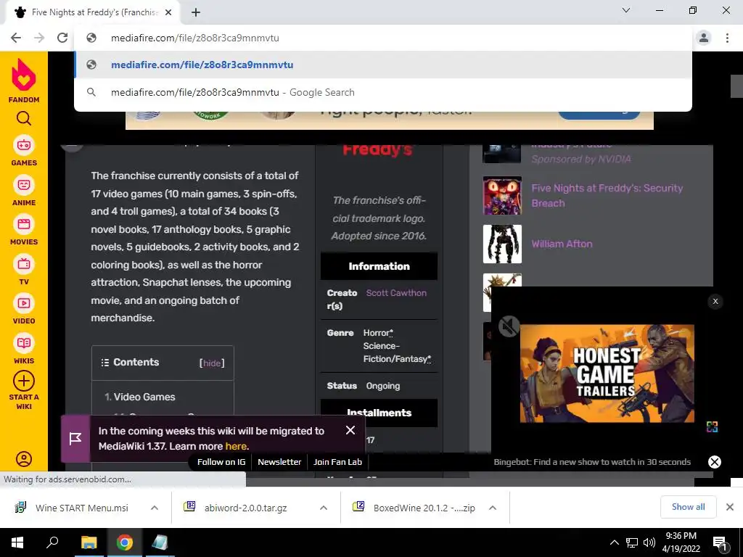Open options for Wine START Menu.msi download
Screen dimensions: 743x557
[155, 508]
